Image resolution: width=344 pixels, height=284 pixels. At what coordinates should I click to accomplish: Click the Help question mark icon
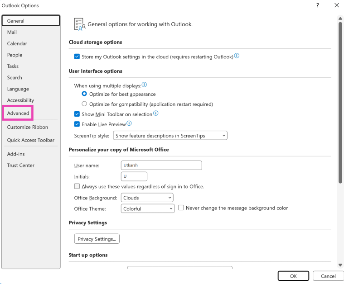click(317, 5)
